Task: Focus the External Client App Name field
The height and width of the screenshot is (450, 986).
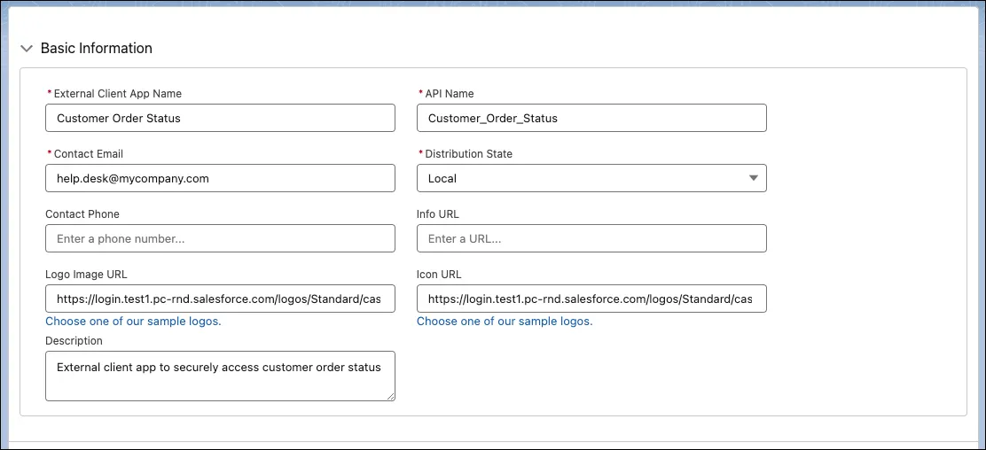Action: pyautogui.click(x=220, y=118)
